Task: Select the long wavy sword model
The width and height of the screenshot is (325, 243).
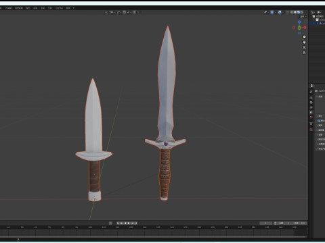Action: coord(166,113)
